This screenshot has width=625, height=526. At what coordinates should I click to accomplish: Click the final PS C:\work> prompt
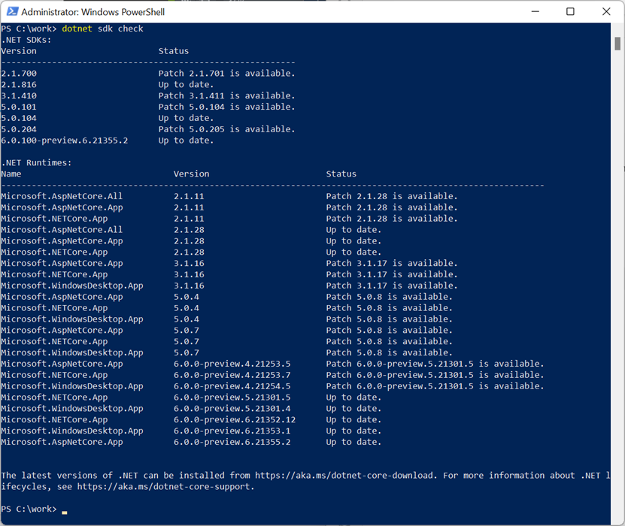29,509
